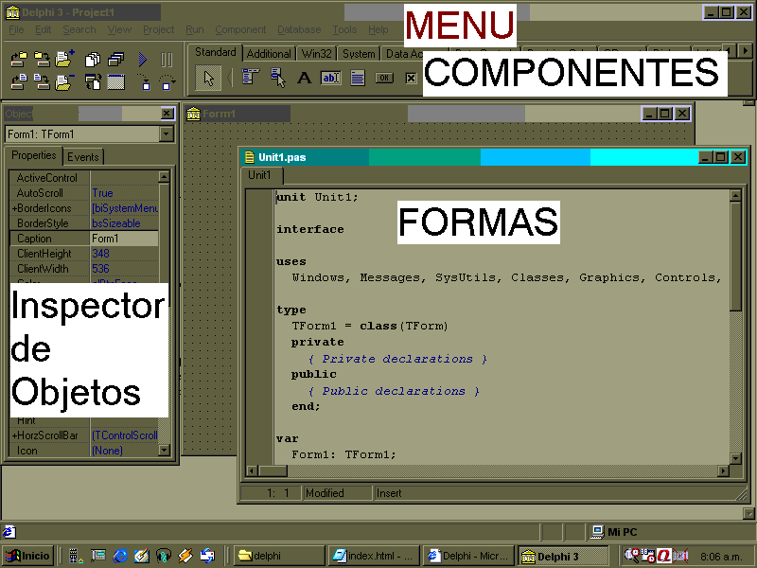The width and height of the screenshot is (757, 568).
Task: Click the Step Over debug icon
Action: coord(167,82)
